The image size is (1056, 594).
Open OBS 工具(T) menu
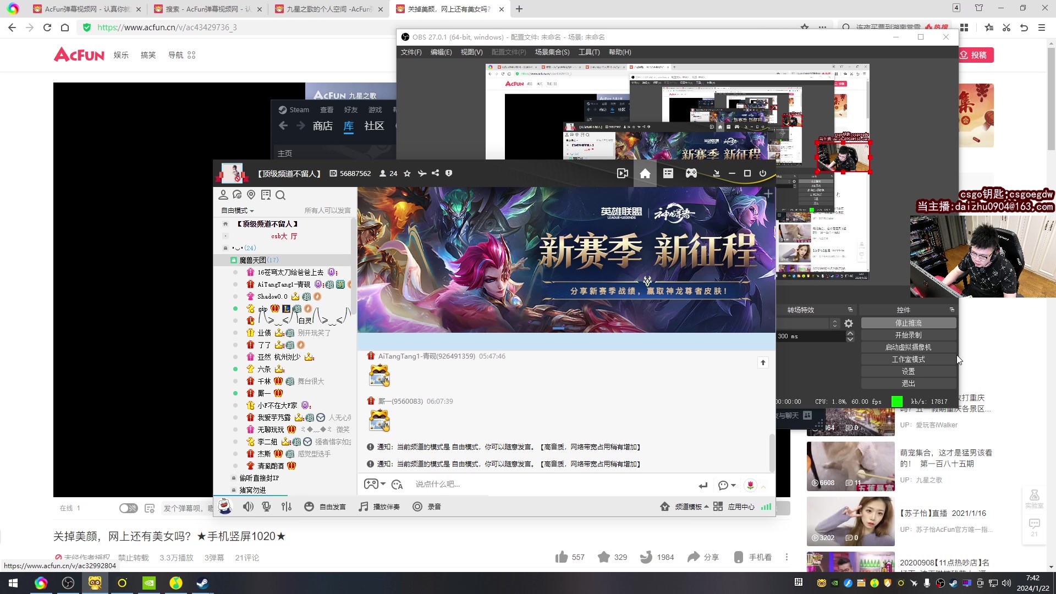click(588, 52)
